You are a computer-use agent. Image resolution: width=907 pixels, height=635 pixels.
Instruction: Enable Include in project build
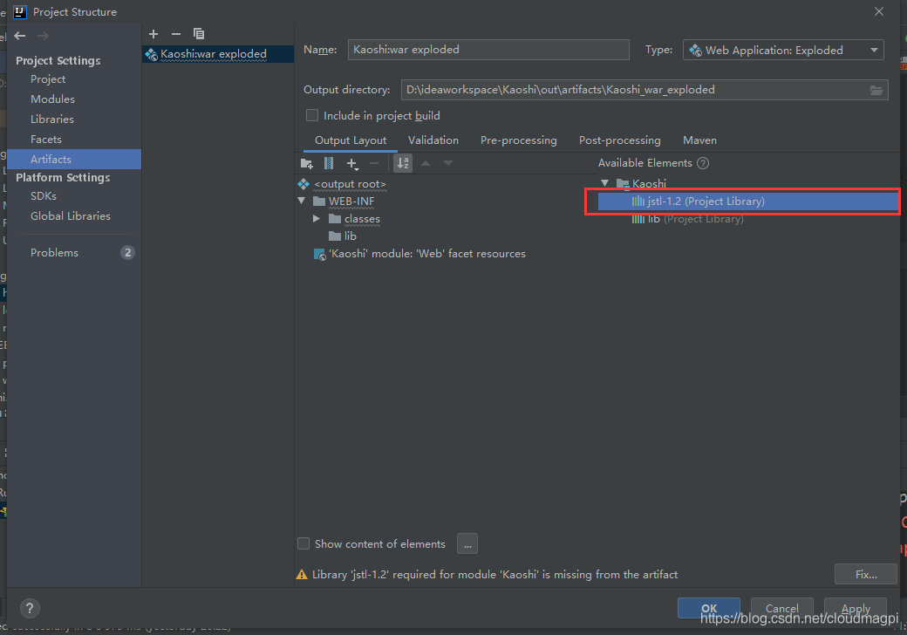click(x=312, y=116)
